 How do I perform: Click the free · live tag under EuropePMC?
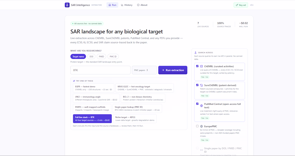(x=205, y=140)
